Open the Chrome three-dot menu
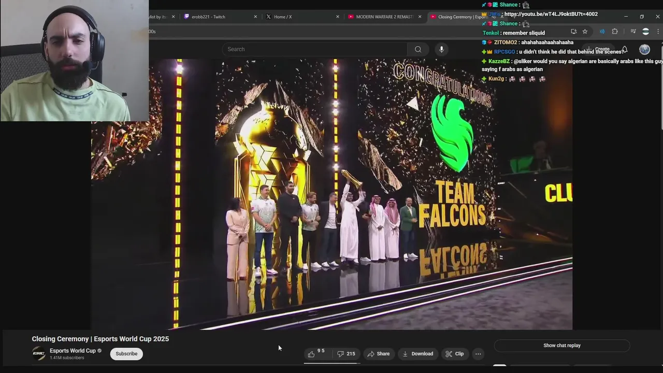Image resolution: width=663 pixels, height=373 pixels. 658,32
